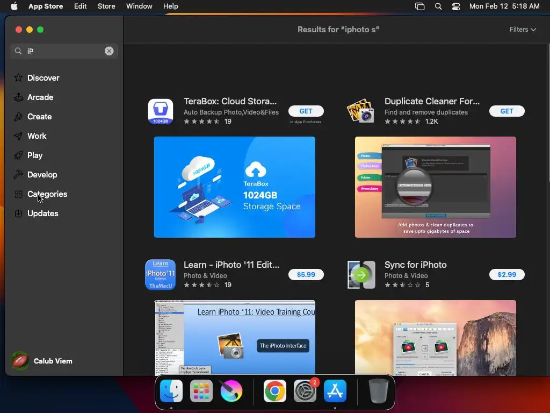
Task: Click the Stage Manager menu bar icon
Action: coord(420,6)
